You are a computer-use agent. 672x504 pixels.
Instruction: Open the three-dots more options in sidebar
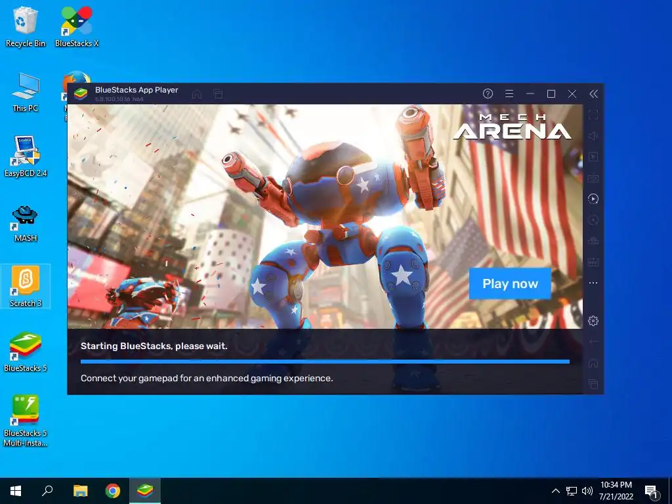(593, 283)
